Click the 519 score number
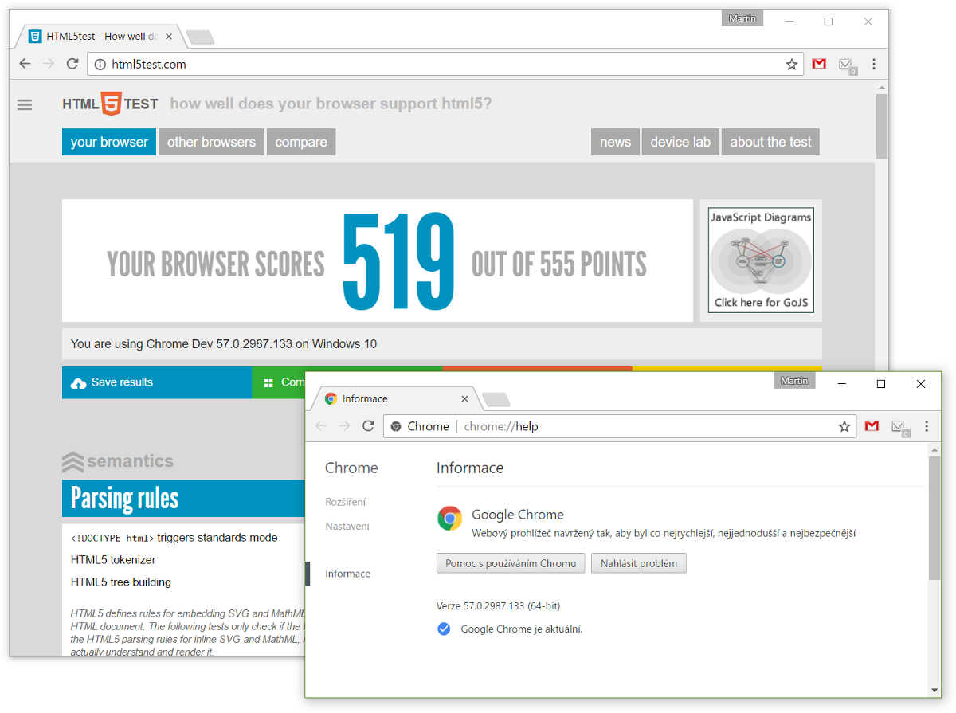 398,261
